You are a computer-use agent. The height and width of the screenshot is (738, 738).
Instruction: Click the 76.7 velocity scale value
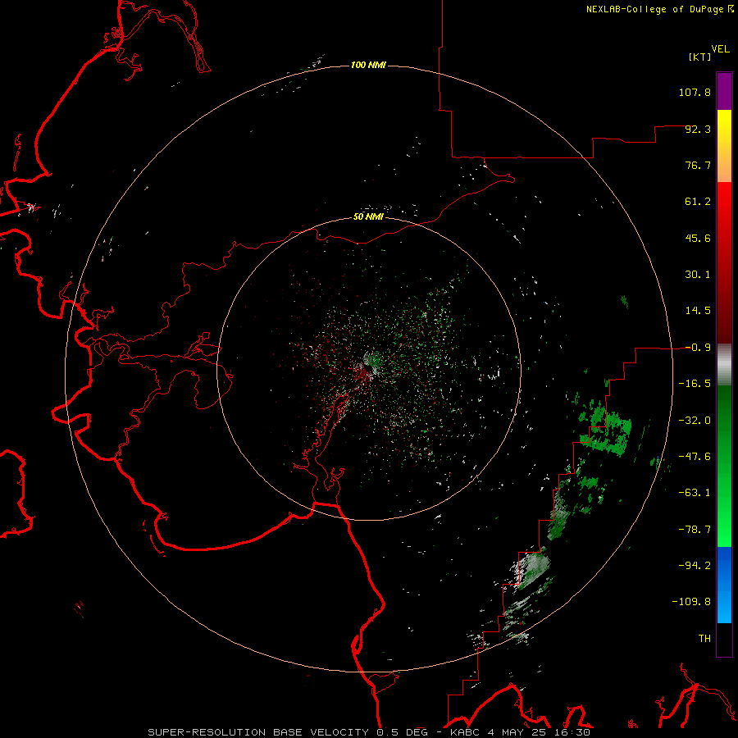pyautogui.click(x=698, y=165)
